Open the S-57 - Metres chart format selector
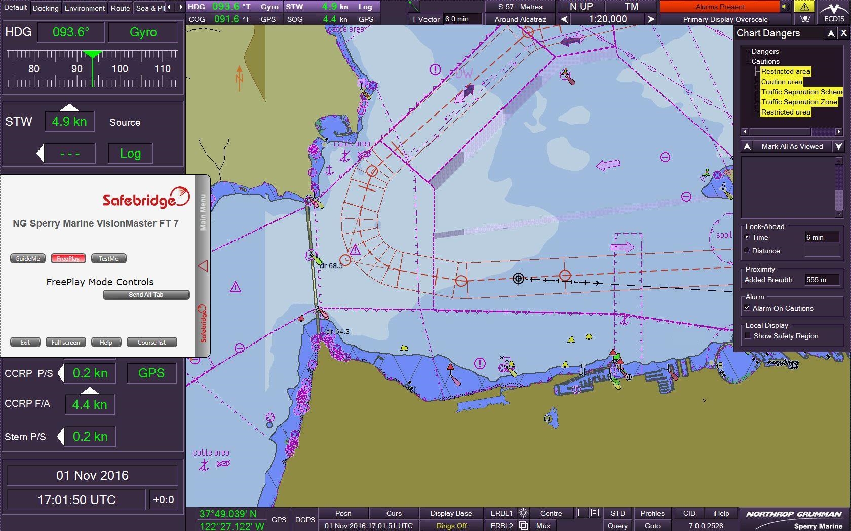Viewport: 851px width, 531px height. (x=520, y=7)
